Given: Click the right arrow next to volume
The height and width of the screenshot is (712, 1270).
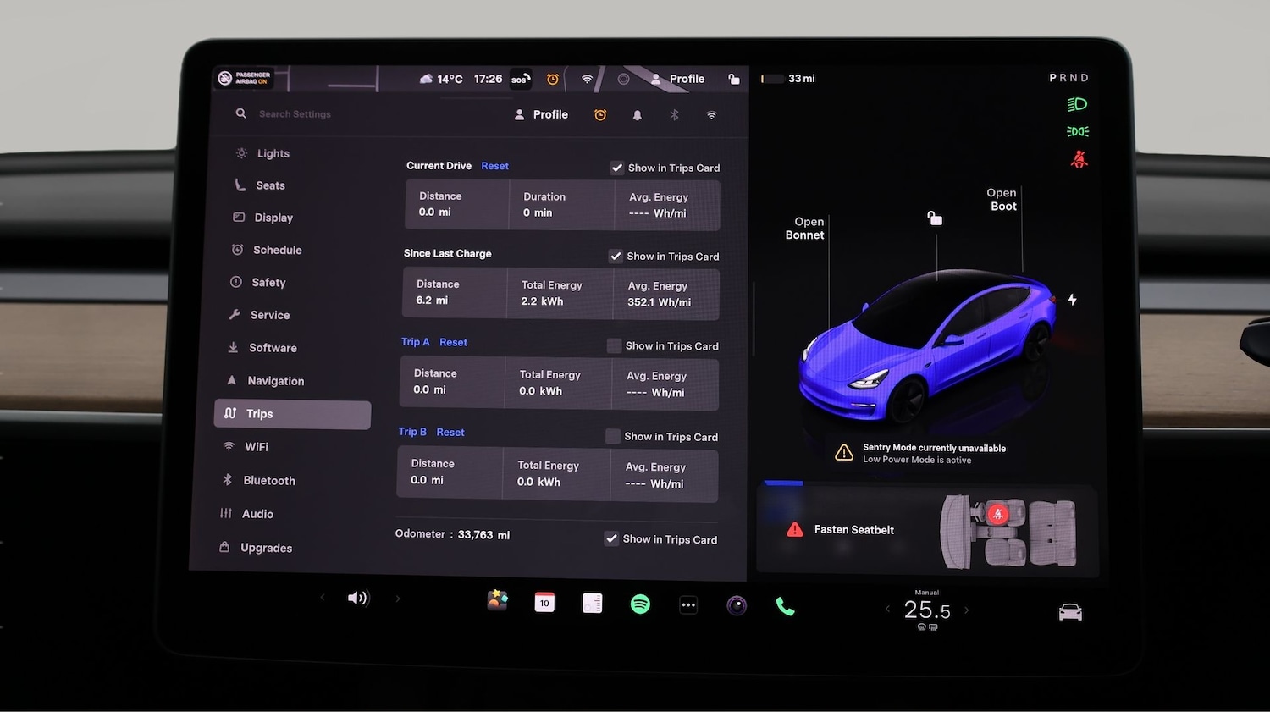Looking at the screenshot, I should click(397, 598).
